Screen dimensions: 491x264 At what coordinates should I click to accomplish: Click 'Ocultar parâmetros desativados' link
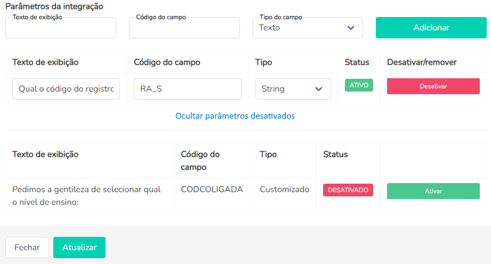click(x=235, y=115)
